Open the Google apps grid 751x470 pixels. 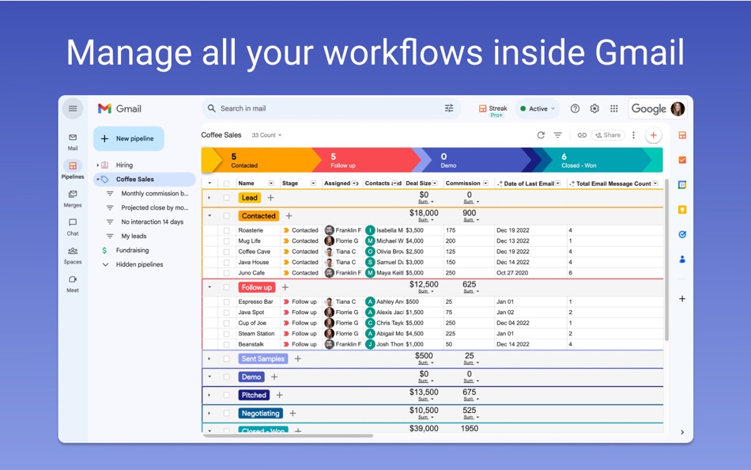coord(614,108)
